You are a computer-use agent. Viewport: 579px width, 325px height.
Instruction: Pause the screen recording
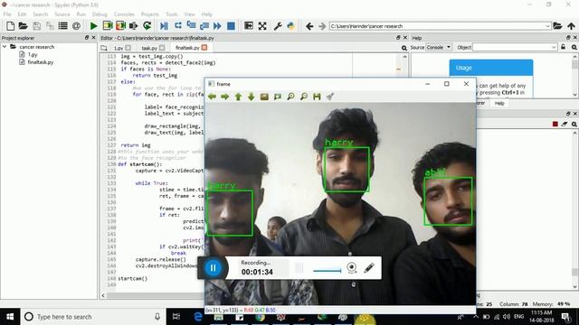point(214,268)
